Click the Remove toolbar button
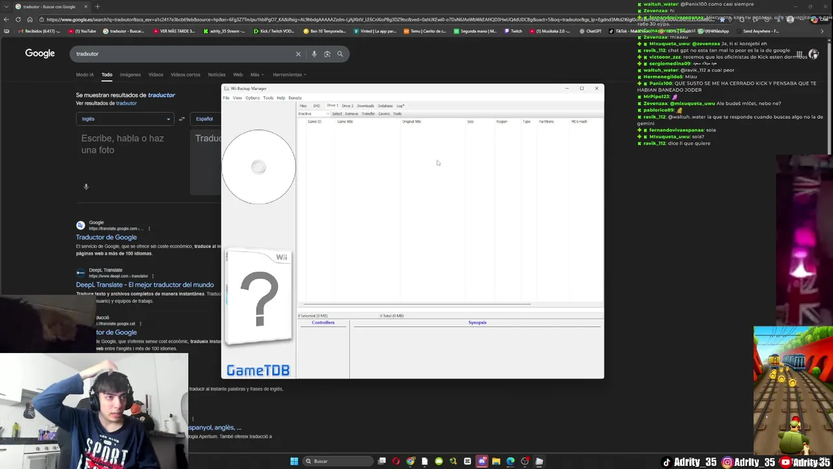 point(351,114)
